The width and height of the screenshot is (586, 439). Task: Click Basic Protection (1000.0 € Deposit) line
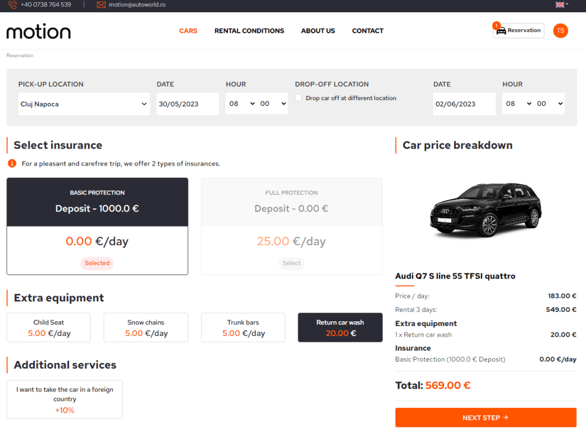pos(485,359)
